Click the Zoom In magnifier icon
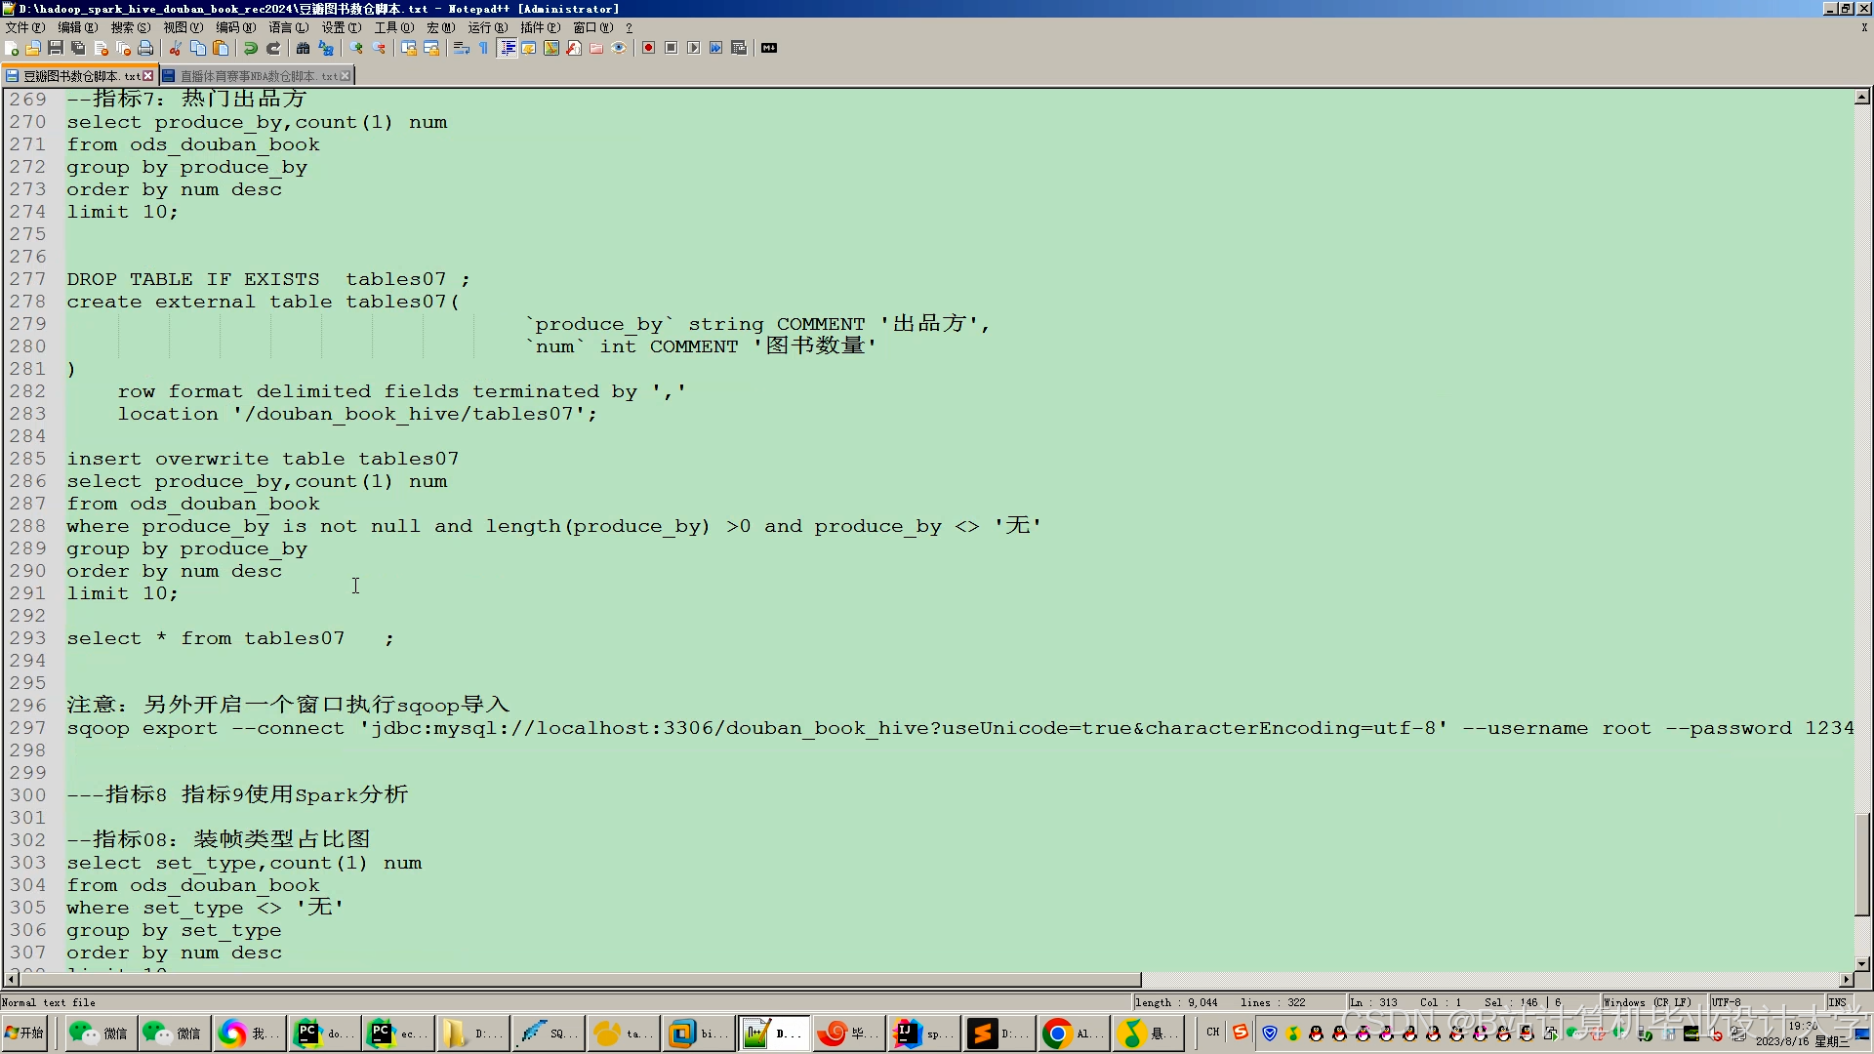 (x=355, y=48)
